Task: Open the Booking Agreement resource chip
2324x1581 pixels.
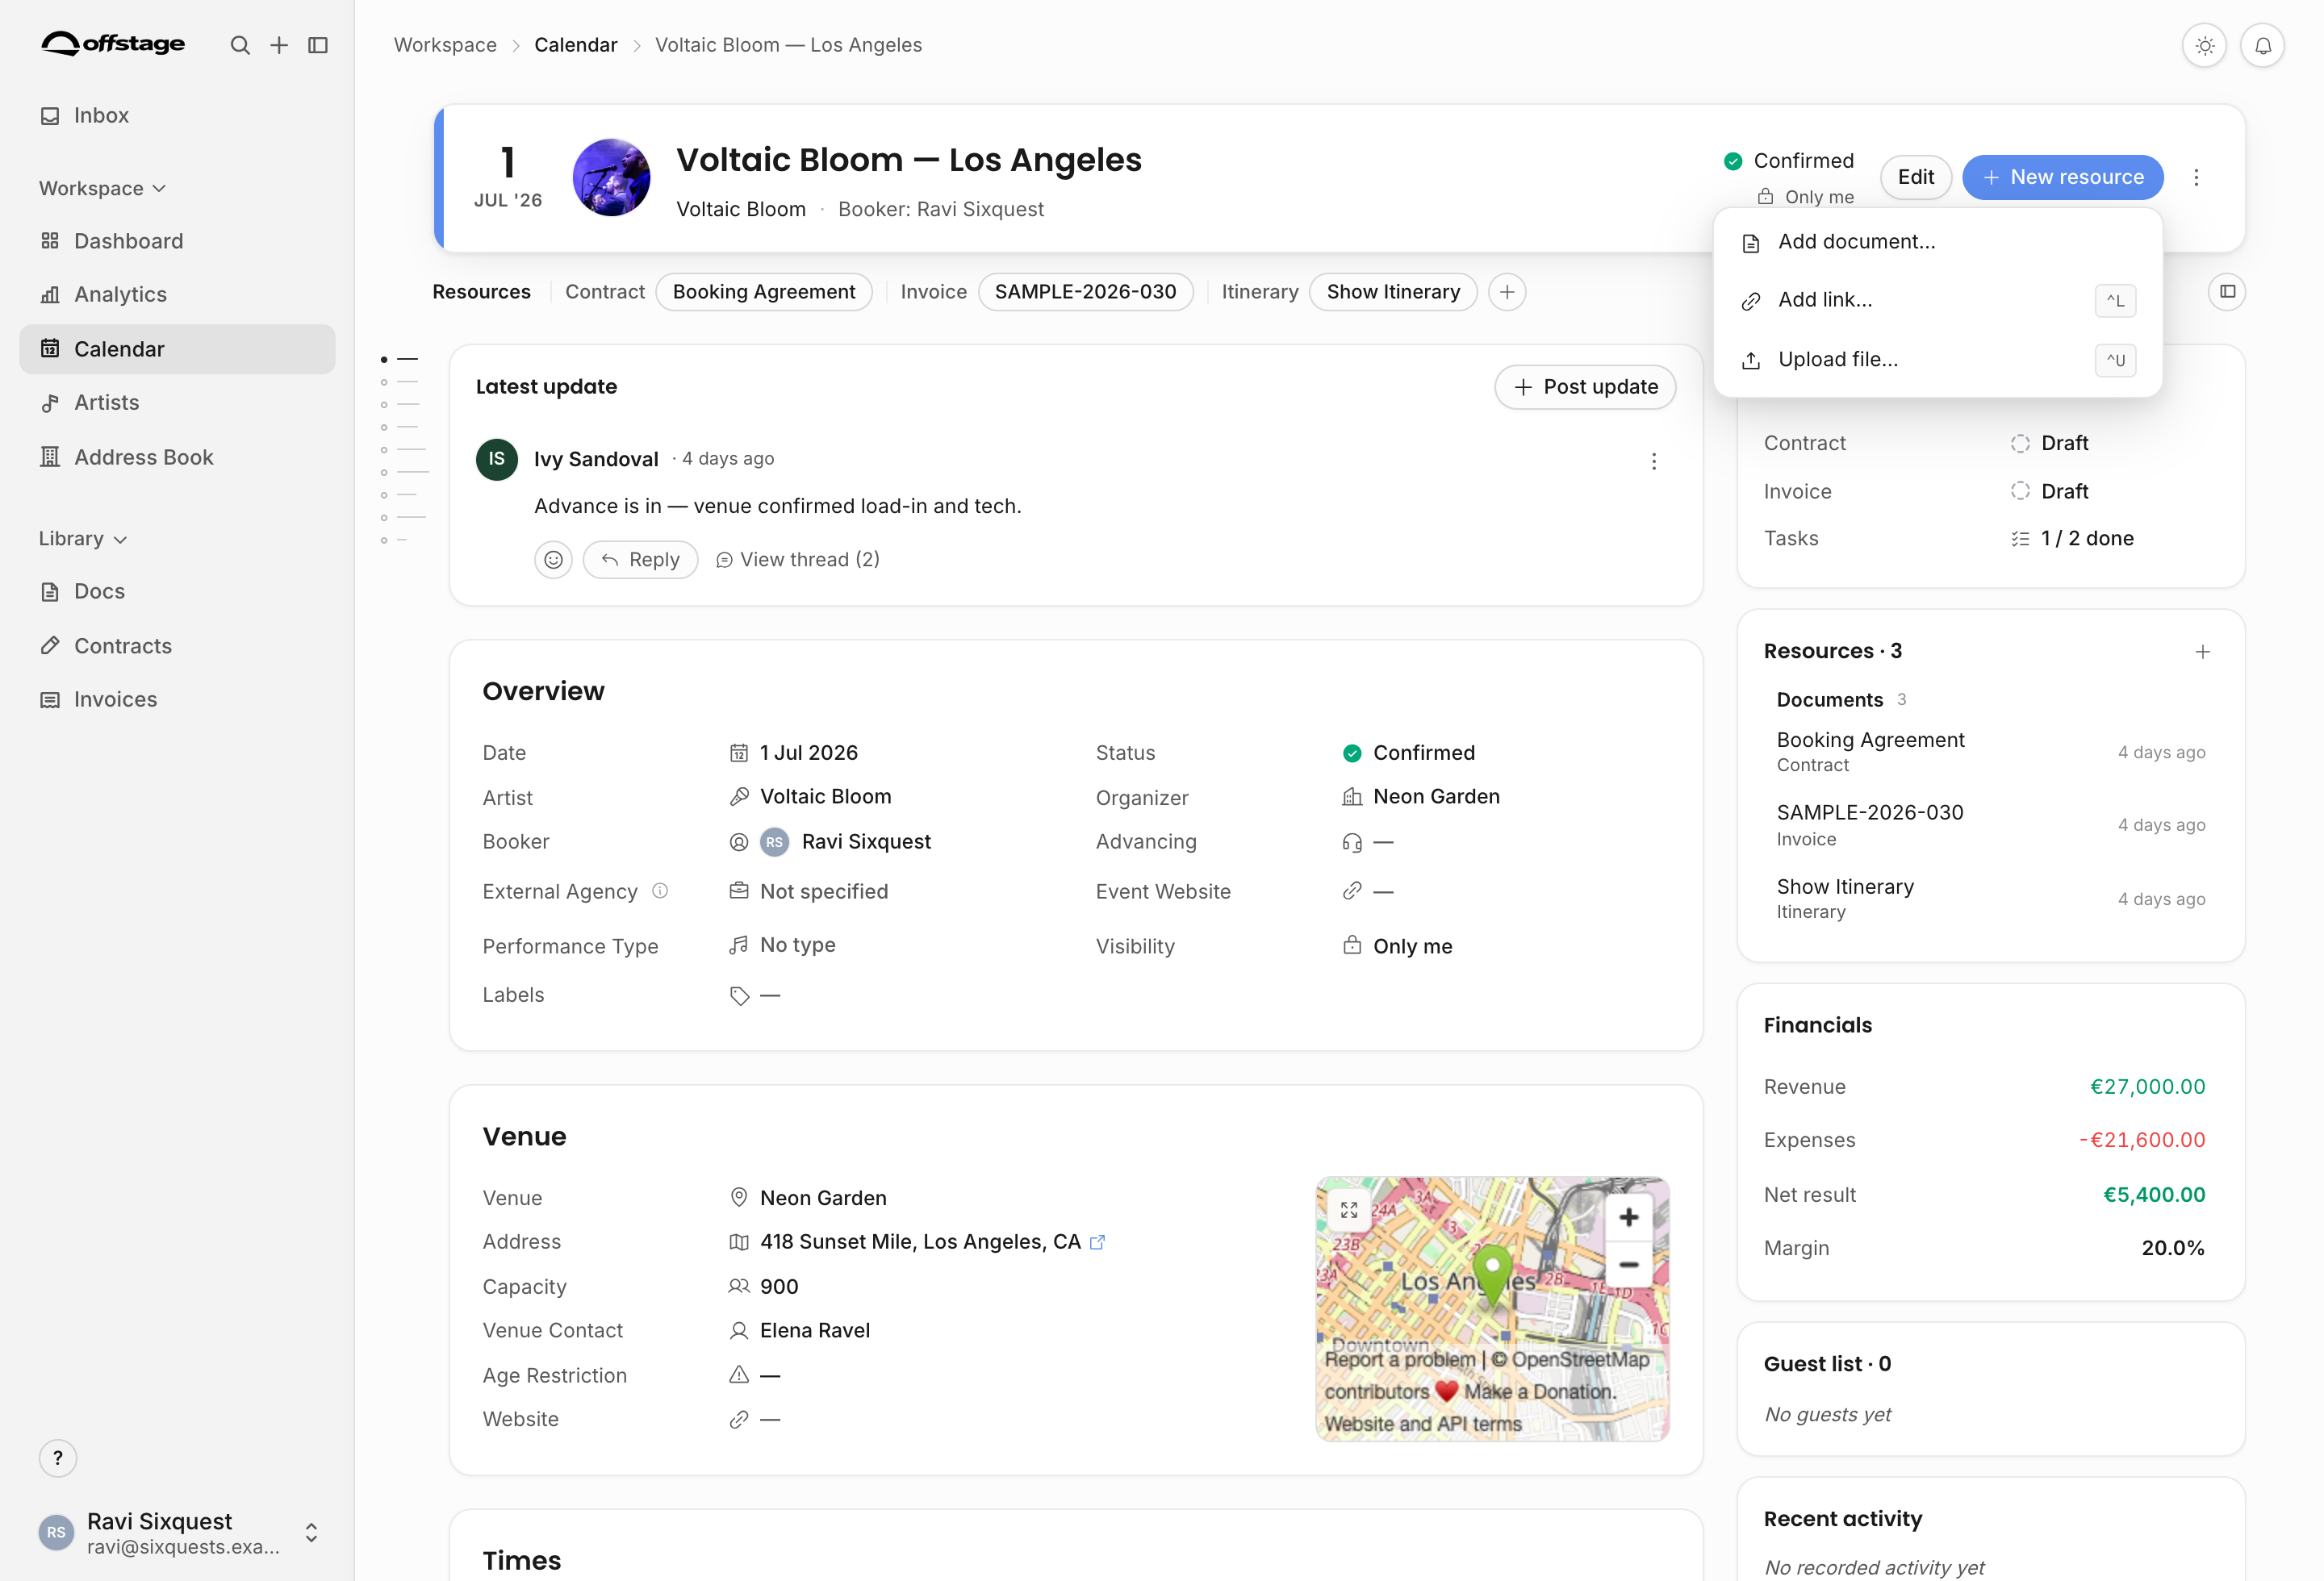Action: 764,292
